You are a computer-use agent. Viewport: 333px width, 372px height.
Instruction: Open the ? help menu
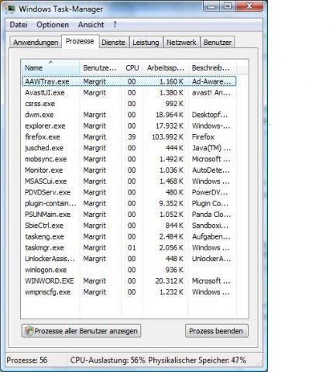tap(115, 25)
